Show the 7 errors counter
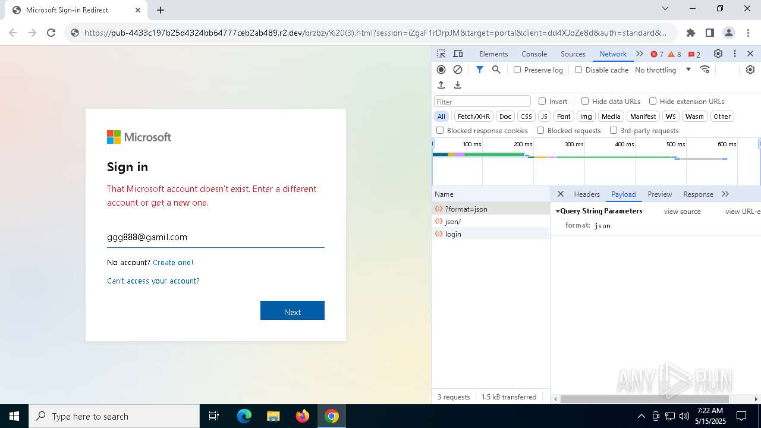761x428 pixels. (x=657, y=54)
